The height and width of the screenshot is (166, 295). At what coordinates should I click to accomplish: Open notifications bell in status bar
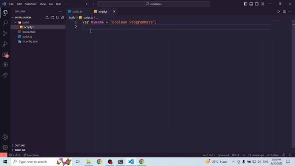pyautogui.click(x=290, y=155)
